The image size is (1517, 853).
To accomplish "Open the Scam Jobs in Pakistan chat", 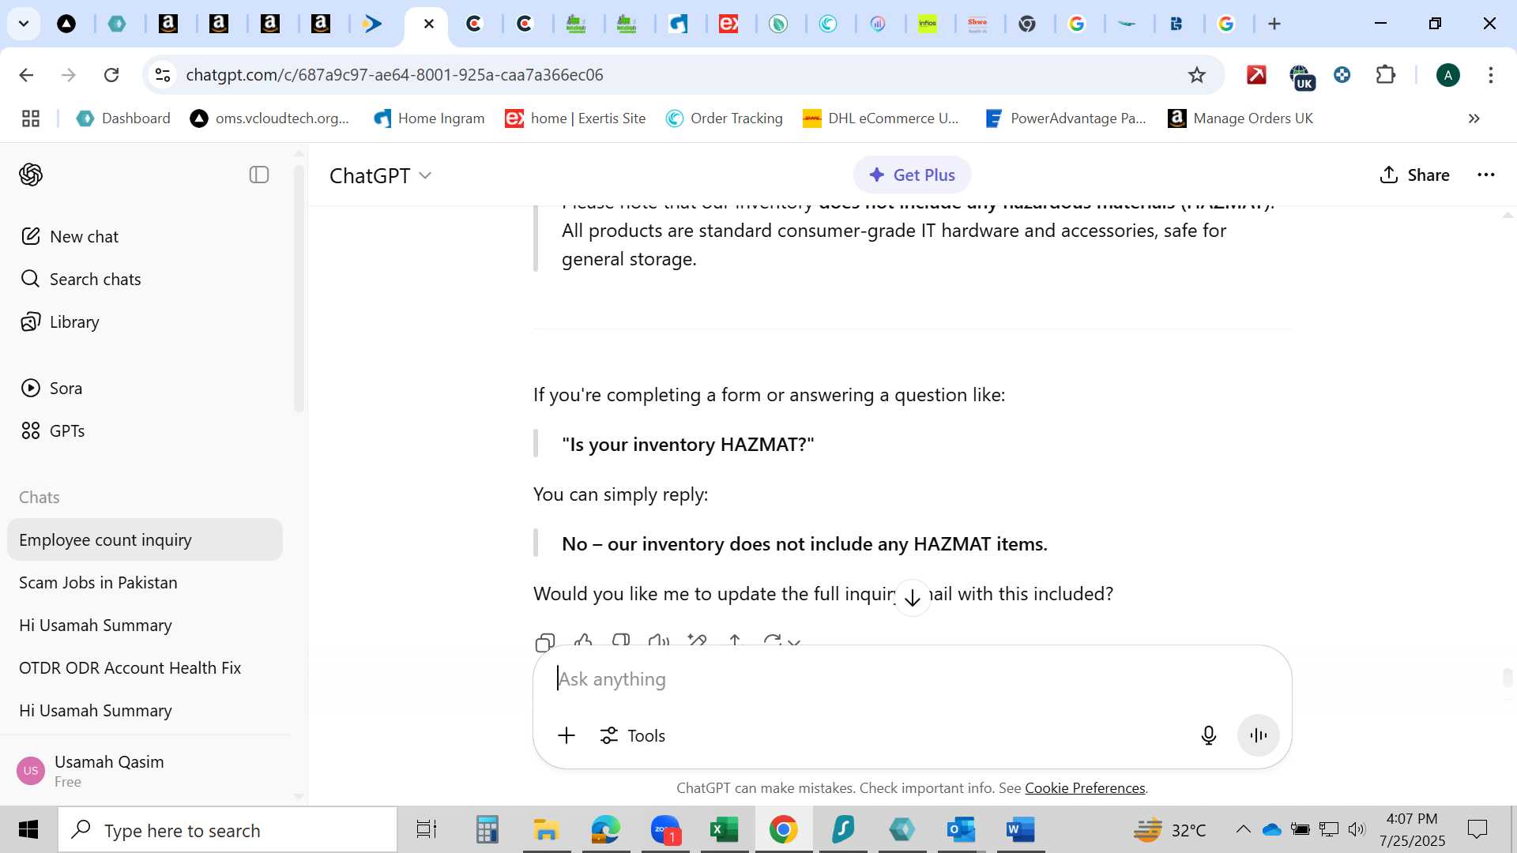I will 145,582.
